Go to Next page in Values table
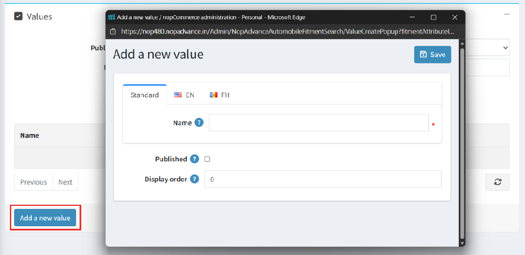 [65, 182]
